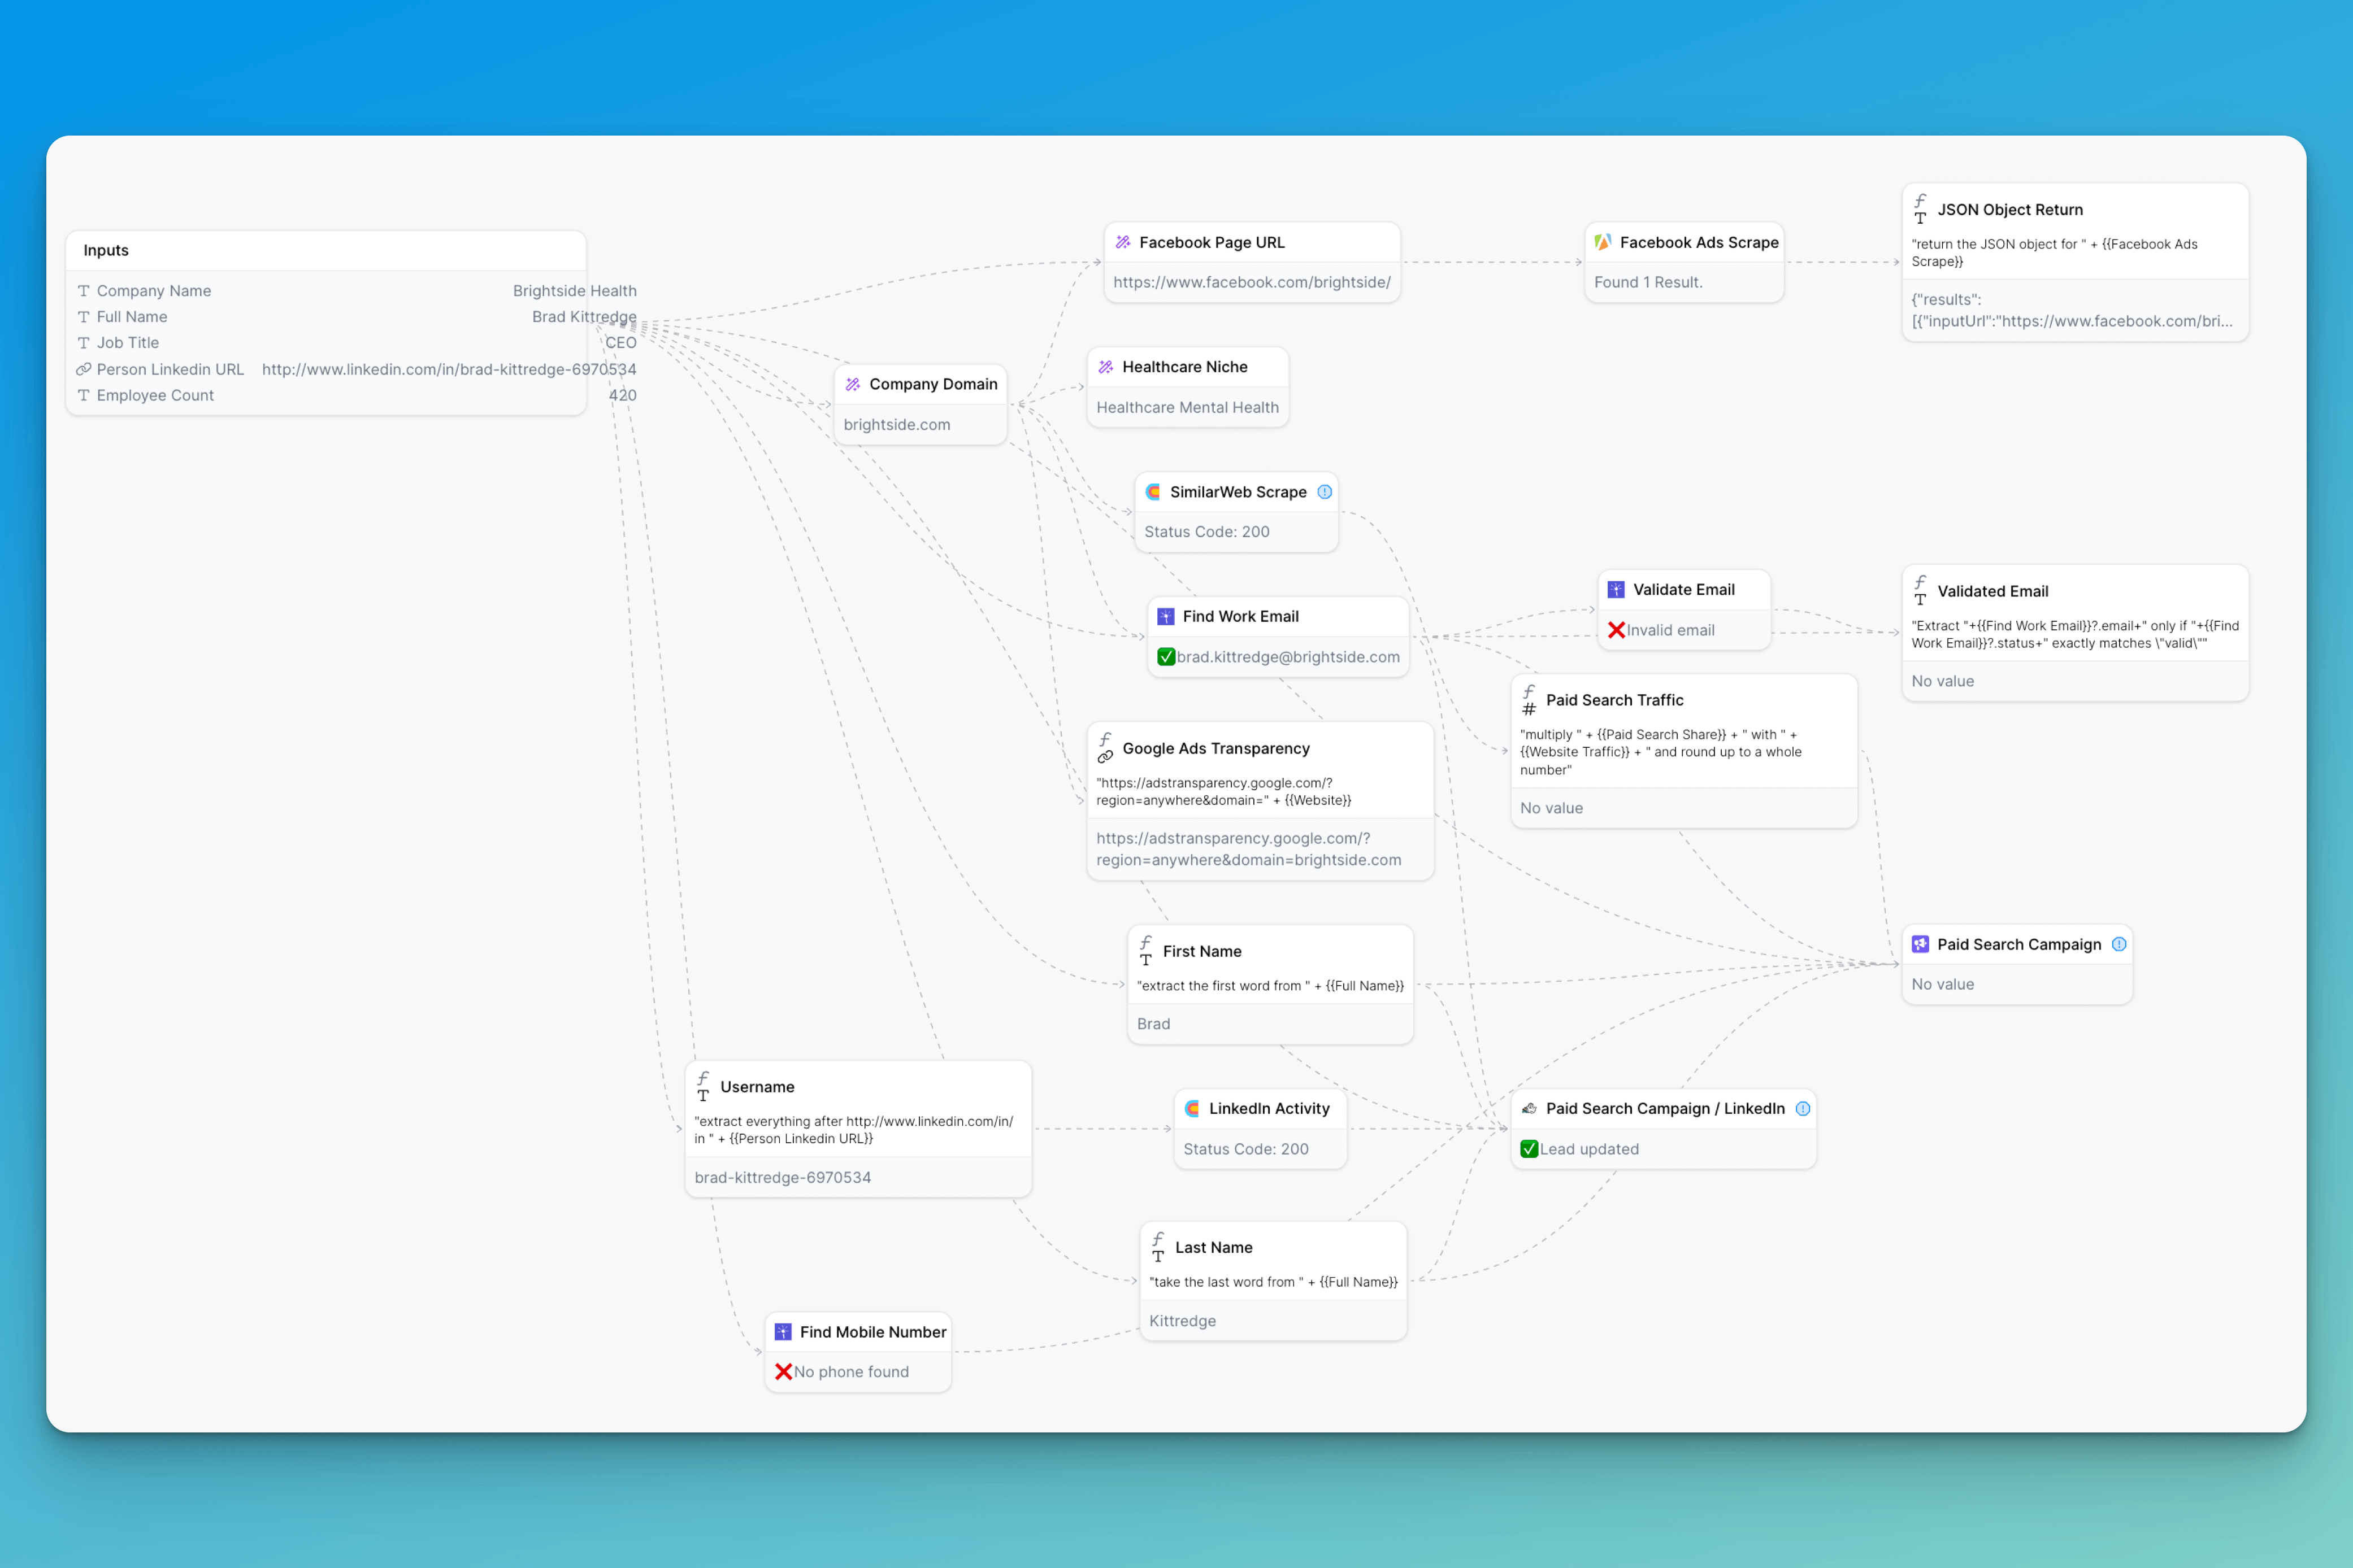
Task: Click the green check next to Lead updated
Action: click(1529, 1149)
